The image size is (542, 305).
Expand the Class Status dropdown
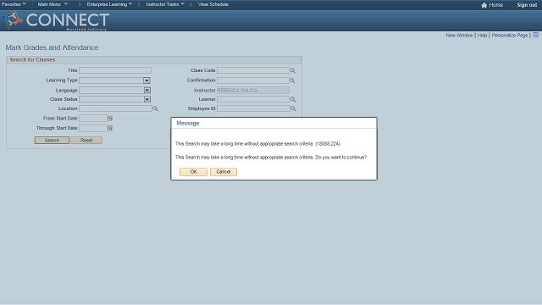pos(147,99)
